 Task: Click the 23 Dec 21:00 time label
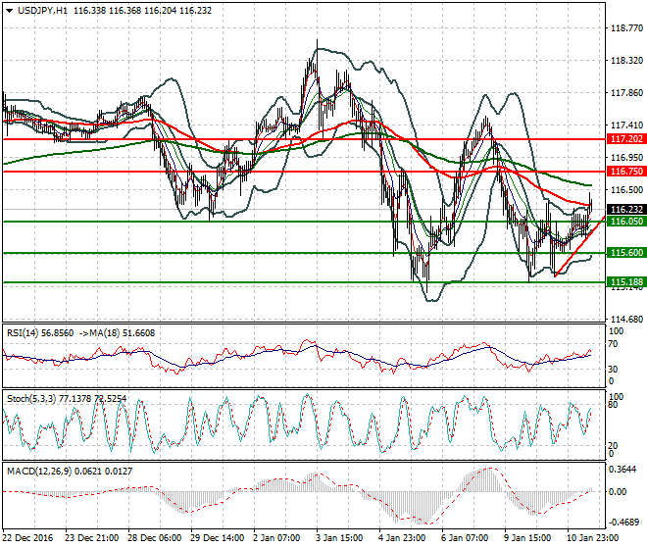pos(91,538)
